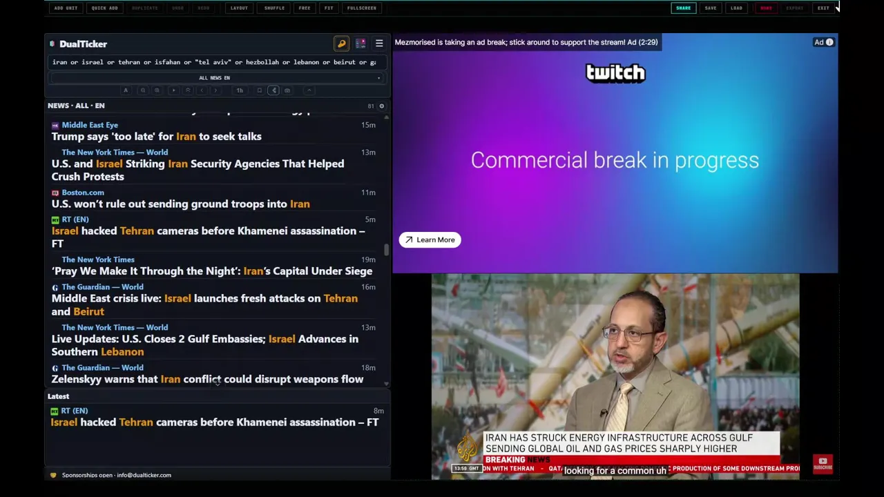Open 'won't rule out sending ground troops' headline
Image resolution: width=884 pixels, height=497 pixels.
click(180, 204)
